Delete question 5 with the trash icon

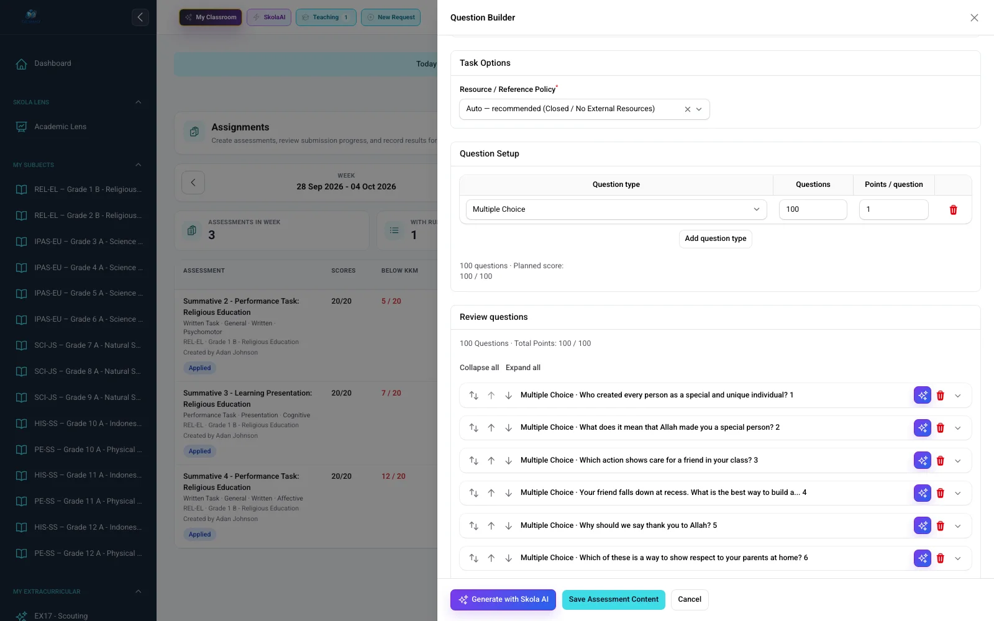(x=941, y=526)
